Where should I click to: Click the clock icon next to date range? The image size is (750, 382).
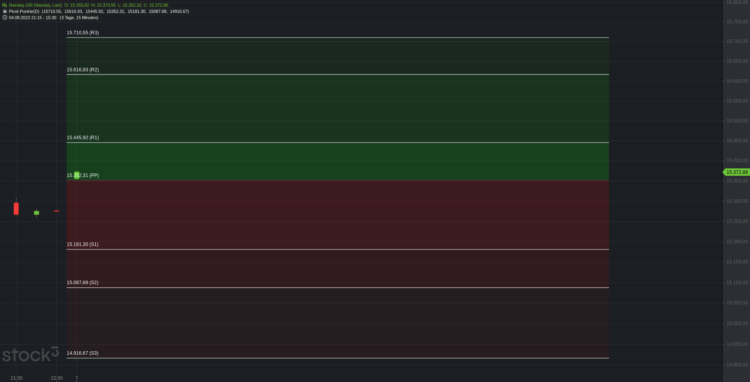(5, 18)
